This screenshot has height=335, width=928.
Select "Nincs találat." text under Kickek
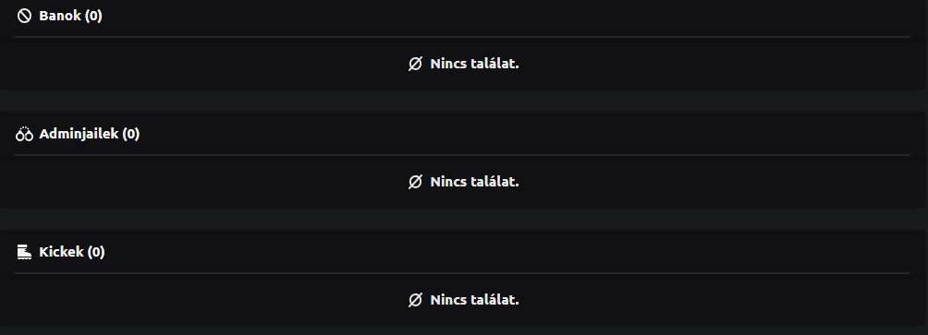coord(475,300)
